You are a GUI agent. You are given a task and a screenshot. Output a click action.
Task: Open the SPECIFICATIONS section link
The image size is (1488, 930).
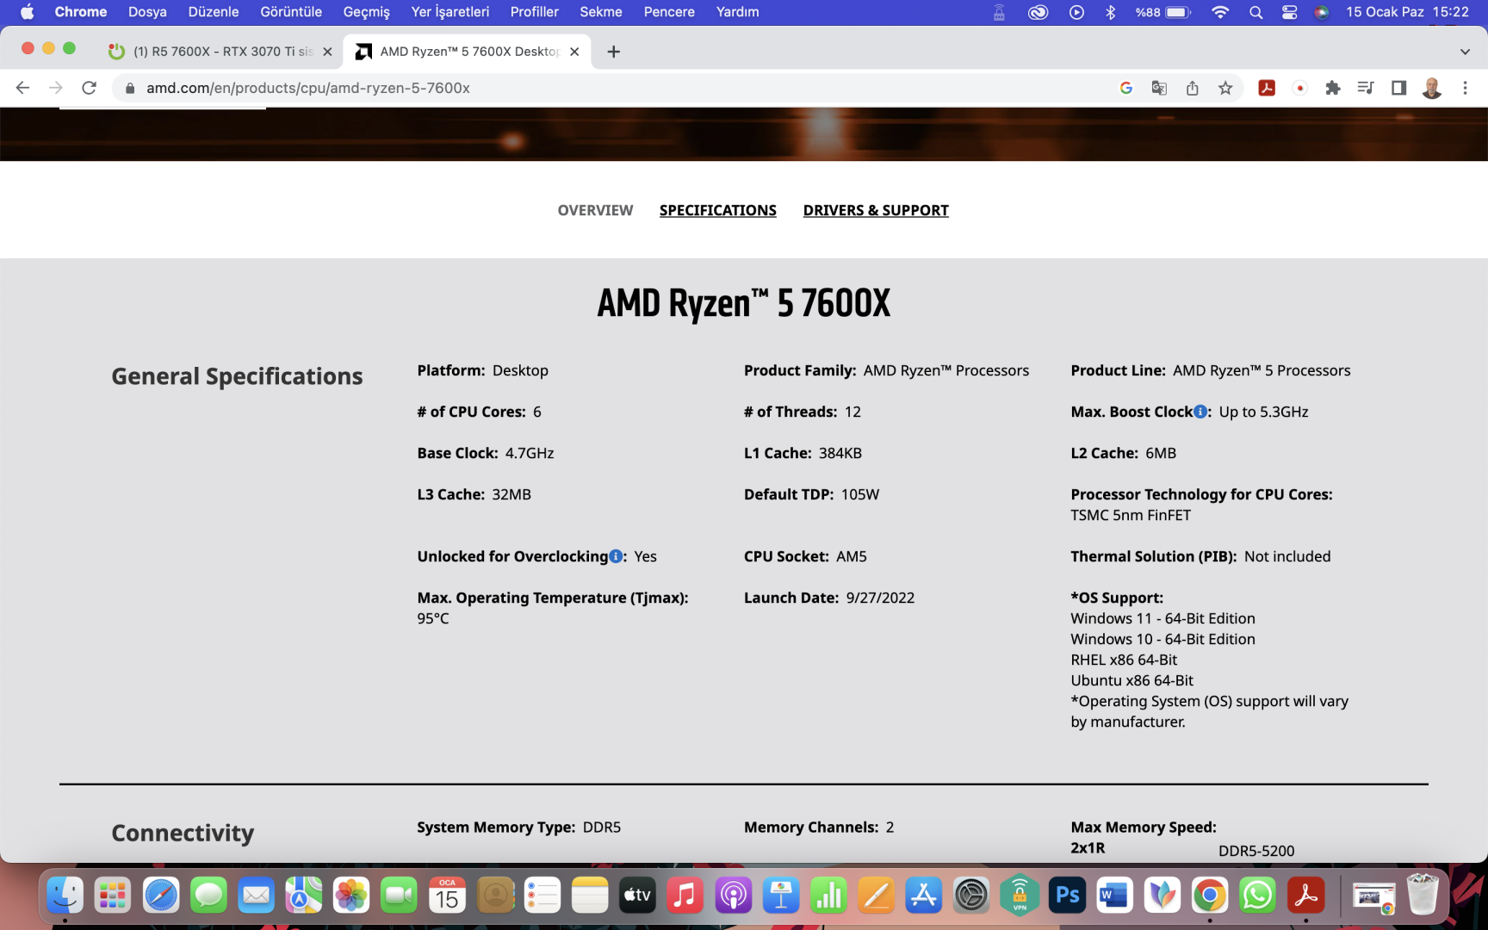[x=718, y=210]
